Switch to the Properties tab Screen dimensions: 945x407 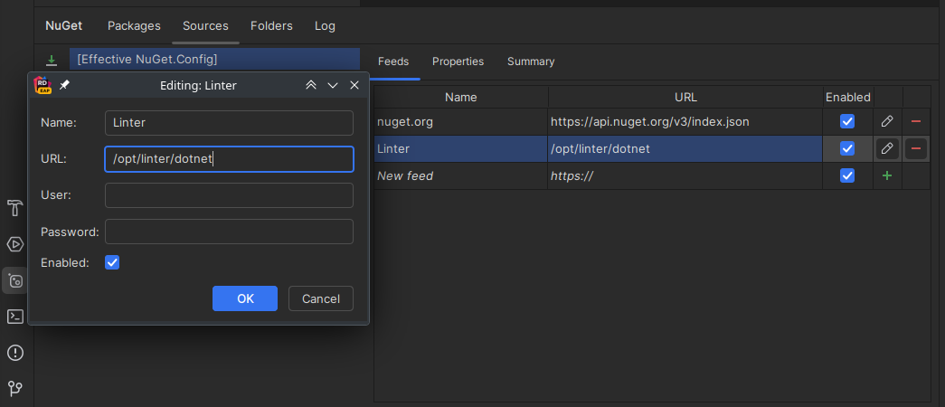[x=458, y=62]
